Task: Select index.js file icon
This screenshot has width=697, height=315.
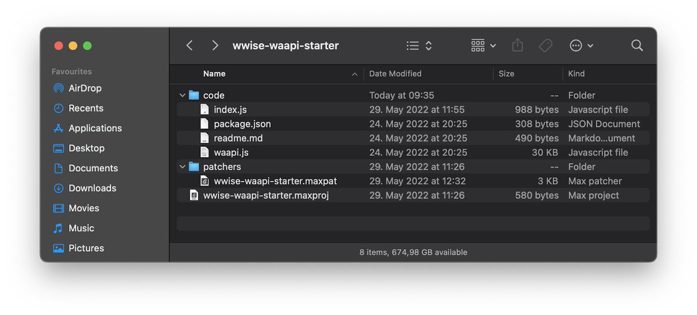Action: [x=204, y=110]
